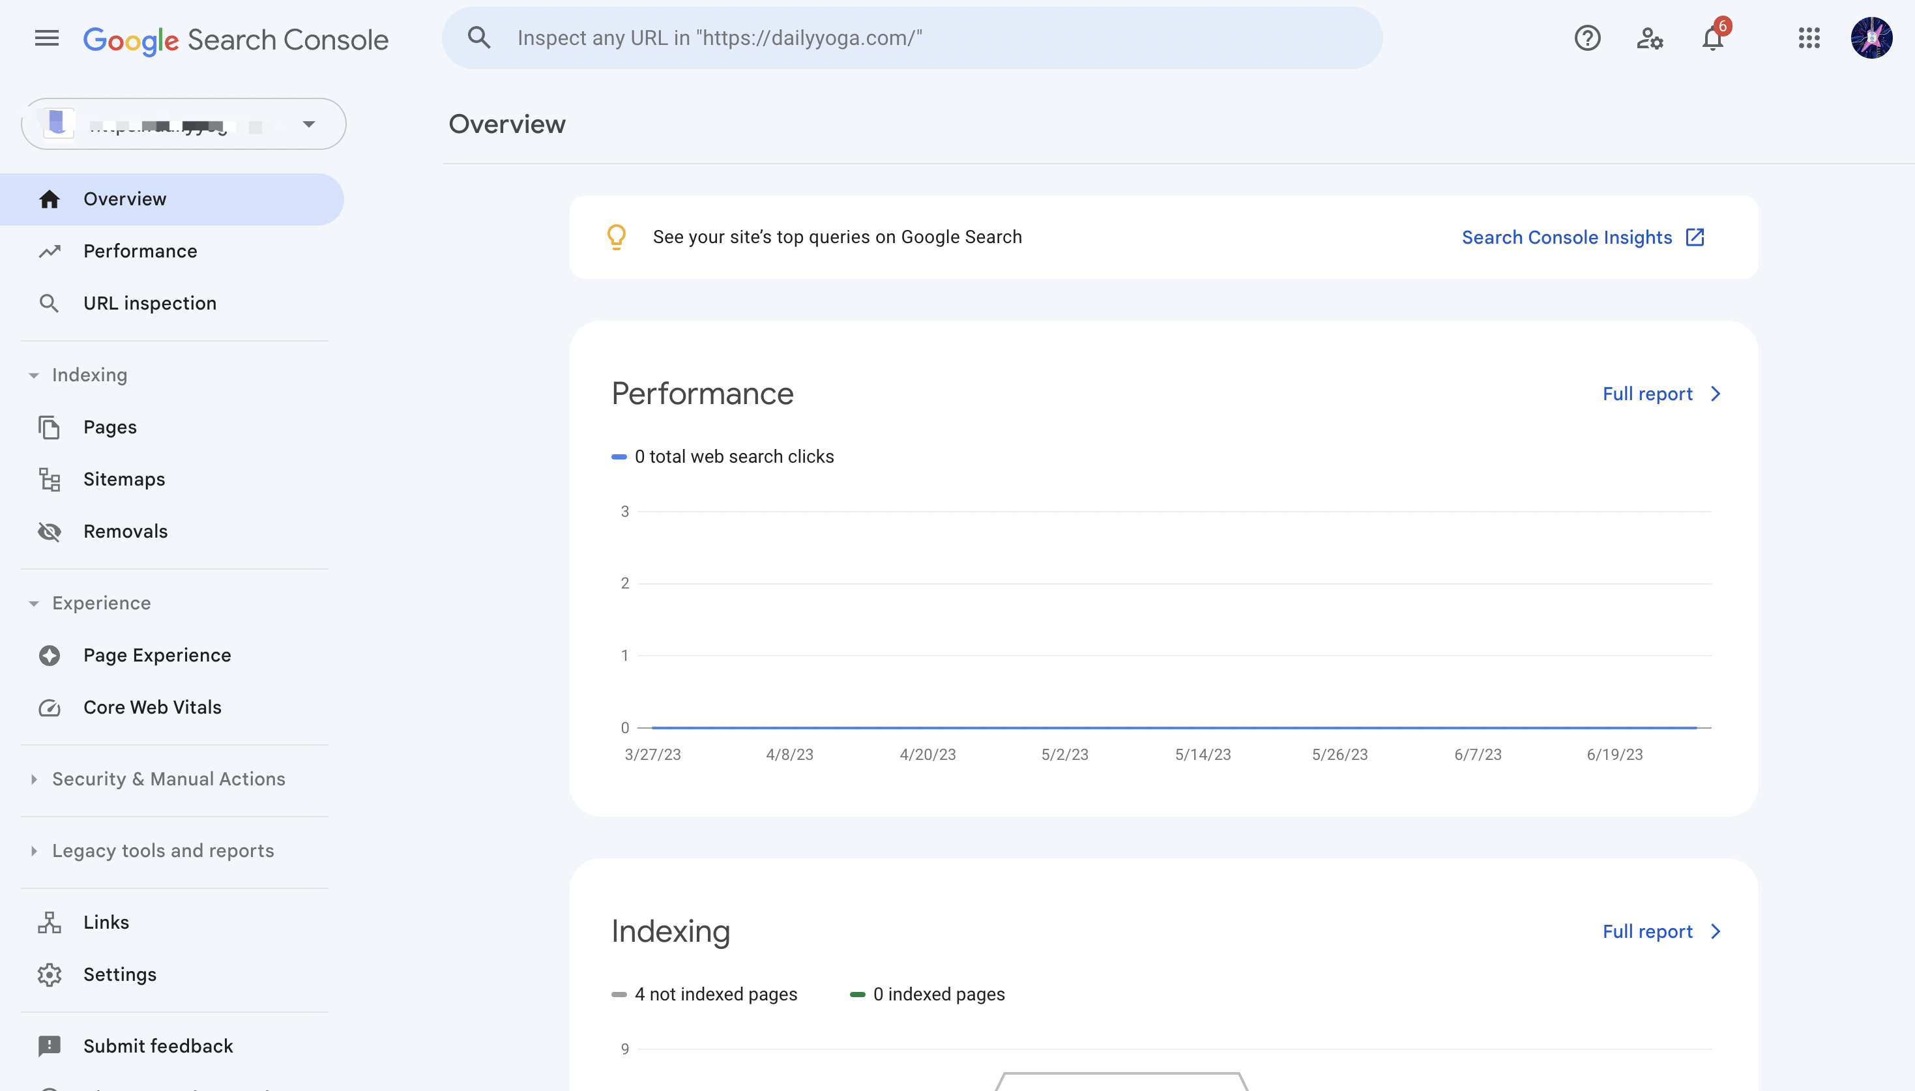Click the lightbulb tip icon
Viewport: 1915px width, 1091px height.
[x=616, y=237]
